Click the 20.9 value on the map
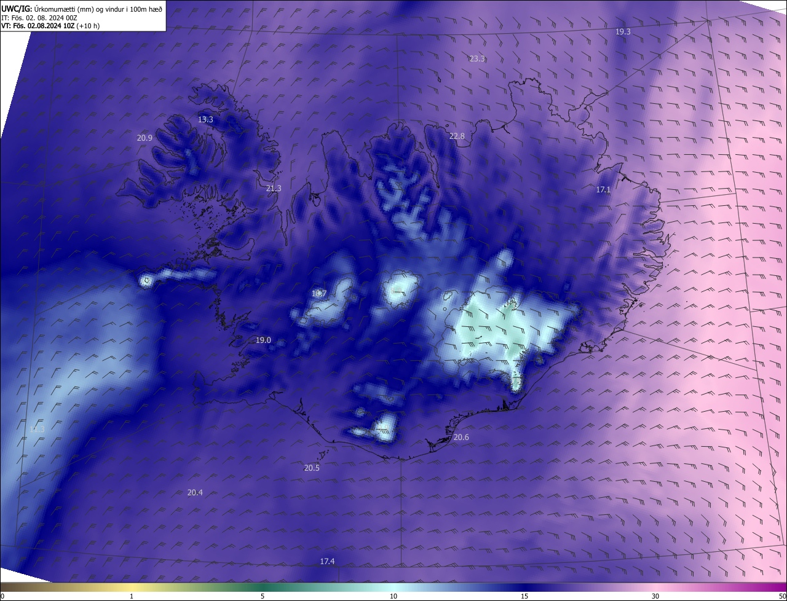 (x=144, y=138)
